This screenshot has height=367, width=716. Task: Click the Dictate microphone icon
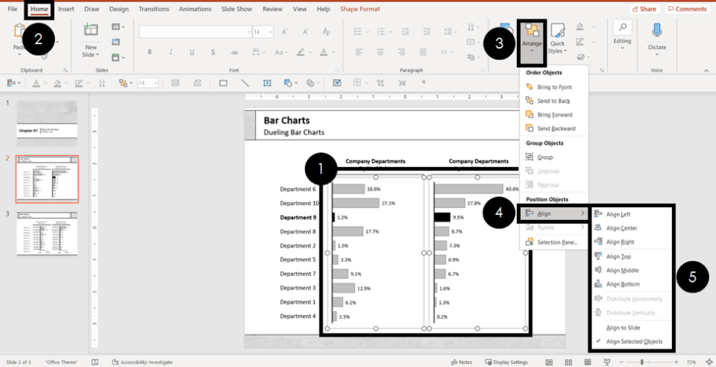click(656, 31)
